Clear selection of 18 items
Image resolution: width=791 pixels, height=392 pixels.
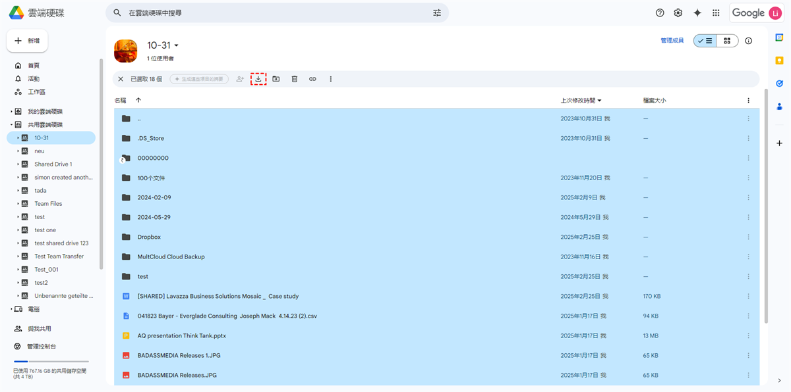tap(121, 79)
